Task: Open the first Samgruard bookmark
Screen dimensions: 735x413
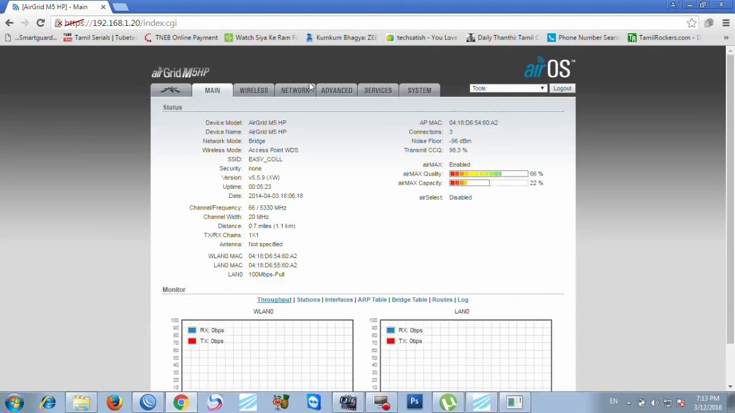Action: tap(30, 37)
